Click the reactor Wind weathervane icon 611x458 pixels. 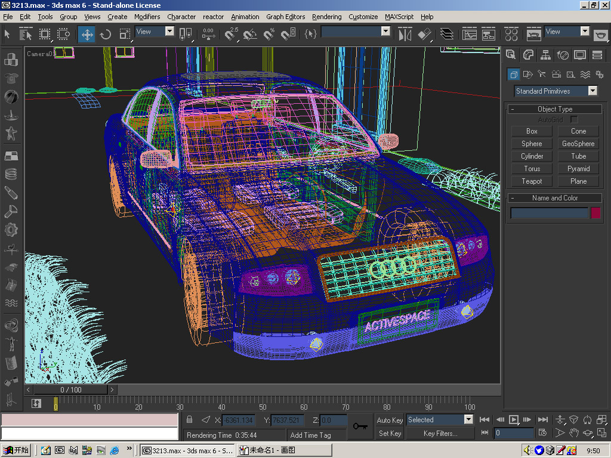coord(11,249)
